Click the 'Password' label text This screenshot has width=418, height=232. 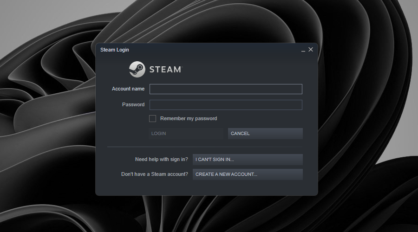point(133,104)
